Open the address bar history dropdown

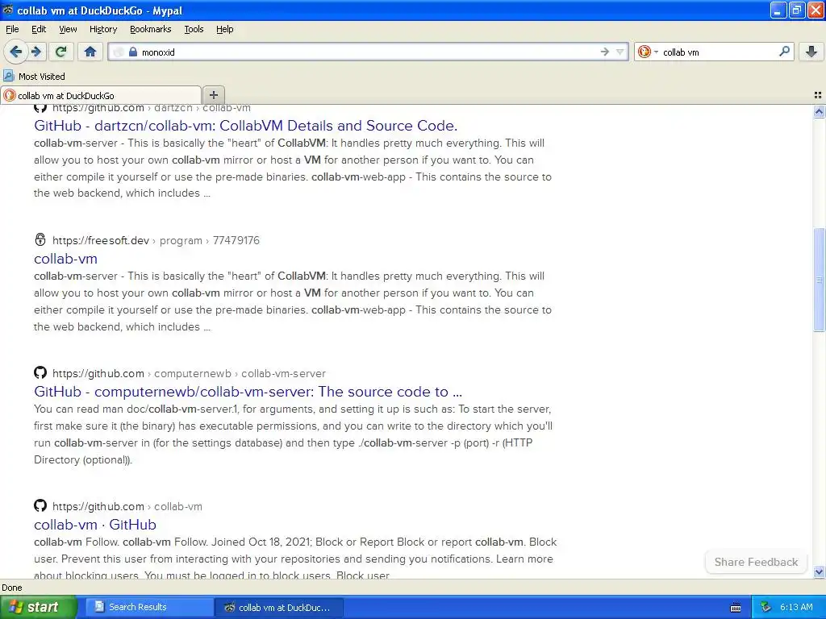click(620, 52)
